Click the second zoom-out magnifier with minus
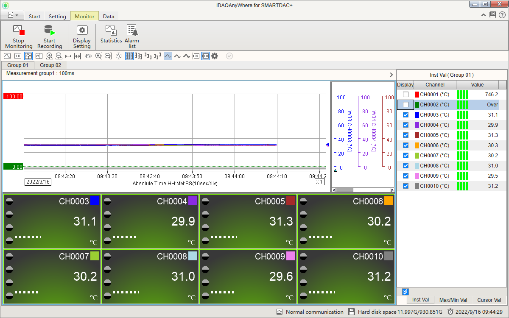This screenshot has width=509, height=318. pyautogui.click(x=108, y=56)
